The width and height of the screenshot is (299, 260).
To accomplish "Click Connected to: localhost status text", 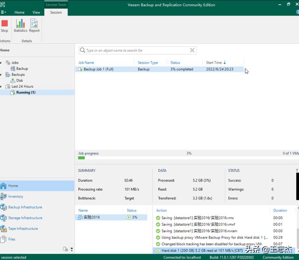I will [182, 257].
